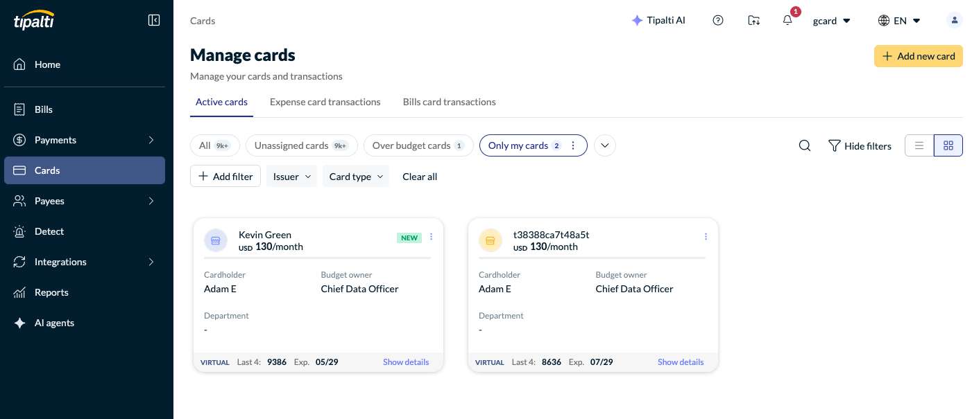Screen dimensions: 972x419
Task: Expand the Integrations sidebar menu
Action: tap(85, 262)
